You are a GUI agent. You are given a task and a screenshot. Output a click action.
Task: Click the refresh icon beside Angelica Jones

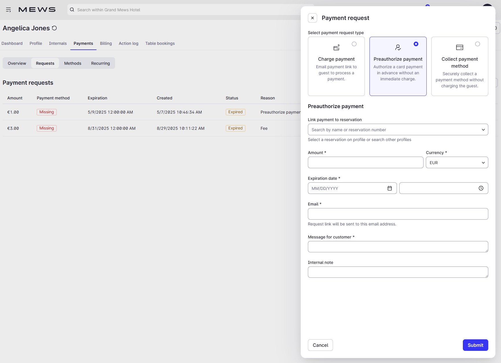54,28
